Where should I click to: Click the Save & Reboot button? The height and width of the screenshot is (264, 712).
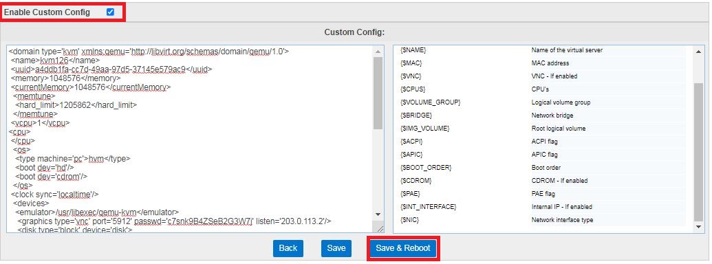(x=402, y=248)
